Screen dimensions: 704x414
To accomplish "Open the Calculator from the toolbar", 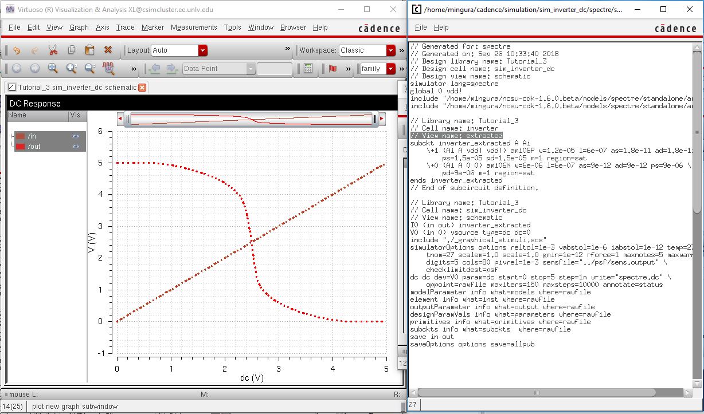I will pos(308,69).
